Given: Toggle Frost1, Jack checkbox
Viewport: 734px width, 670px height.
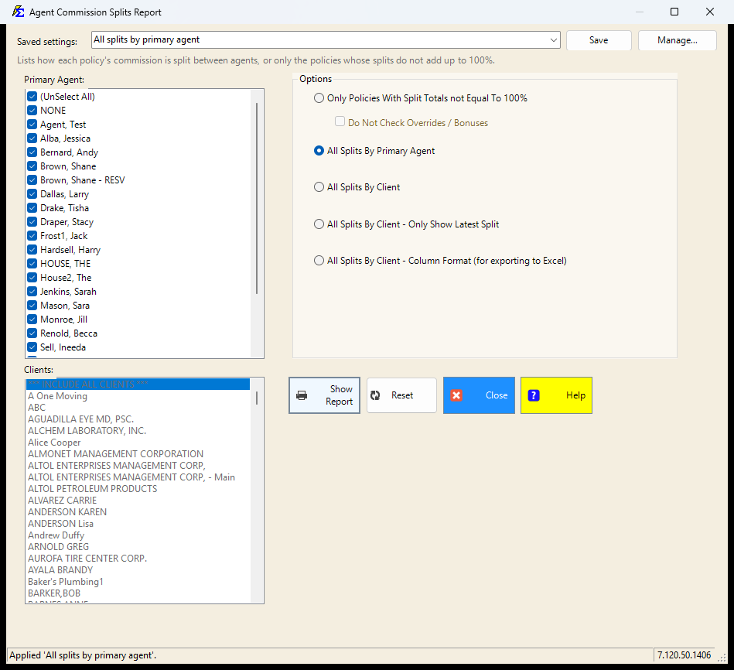Looking at the screenshot, I should (32, 236).
